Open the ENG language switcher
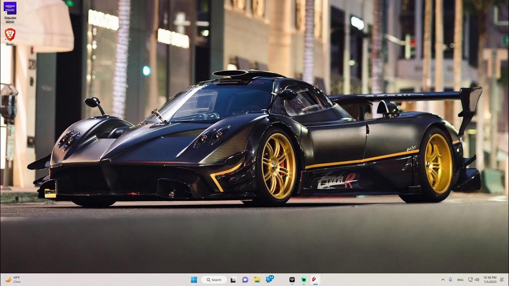 pyautogui.click(x=460, y=280)
